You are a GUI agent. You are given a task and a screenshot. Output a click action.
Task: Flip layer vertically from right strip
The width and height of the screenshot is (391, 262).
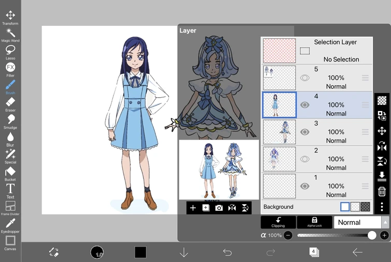pos(382,161)
